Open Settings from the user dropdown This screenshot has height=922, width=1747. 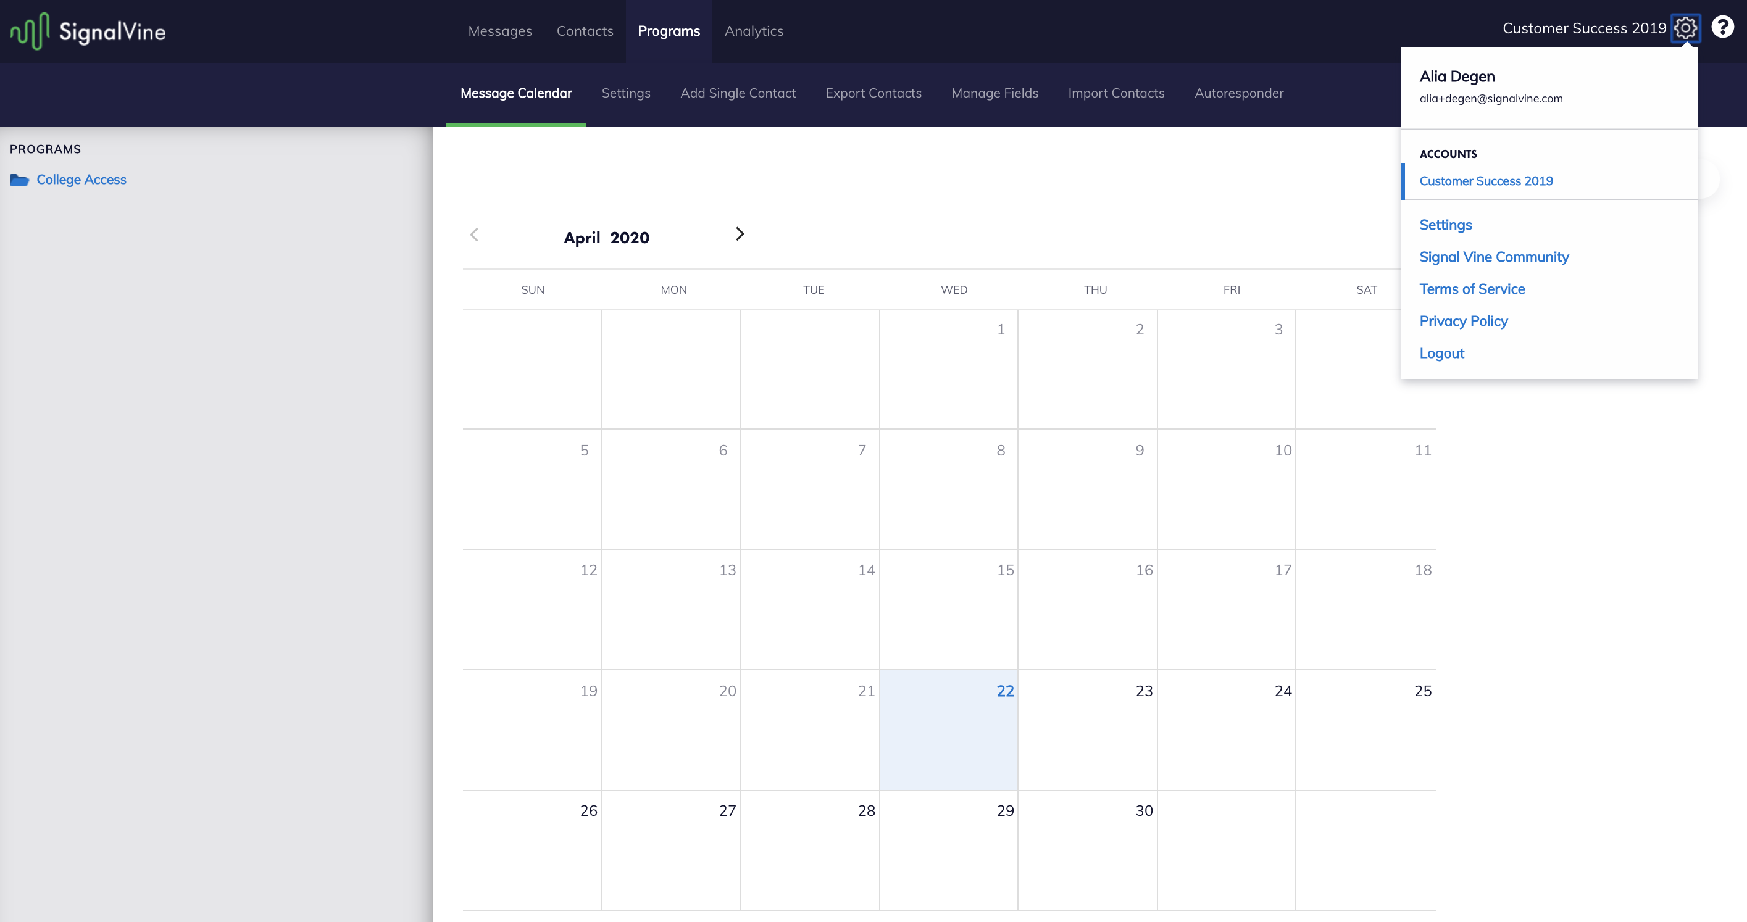pos(1445,225)
